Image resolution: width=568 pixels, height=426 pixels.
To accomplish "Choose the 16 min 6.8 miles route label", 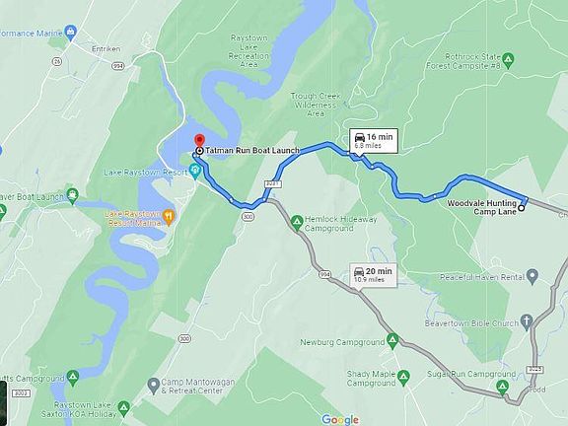I will [374, 141].
